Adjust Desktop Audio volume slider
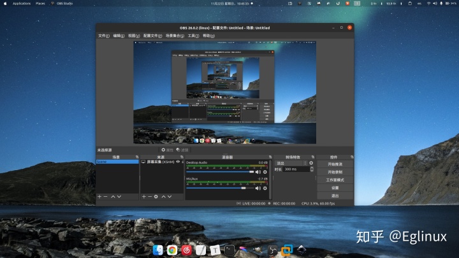 [x=220, y=172]
